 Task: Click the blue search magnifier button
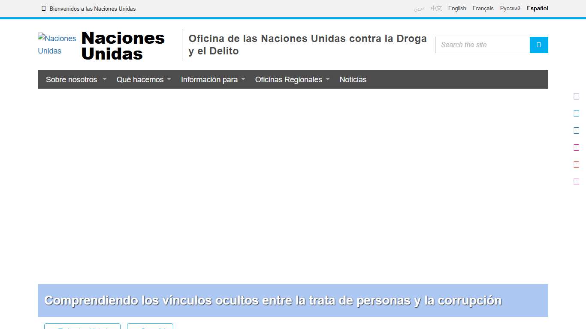[539, 45]
